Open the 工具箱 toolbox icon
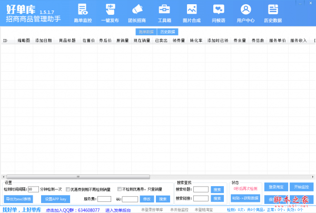316x213 pixels. point(164,13)
